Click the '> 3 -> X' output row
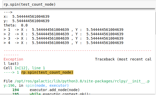This screenshot has width=156, height=96. [64, 38]
